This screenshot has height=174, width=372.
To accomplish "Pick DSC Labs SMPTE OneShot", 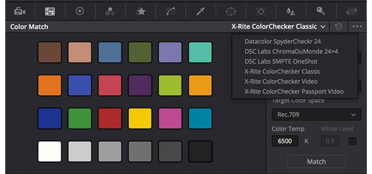I will pyautogui.click(x=281, y=61).
